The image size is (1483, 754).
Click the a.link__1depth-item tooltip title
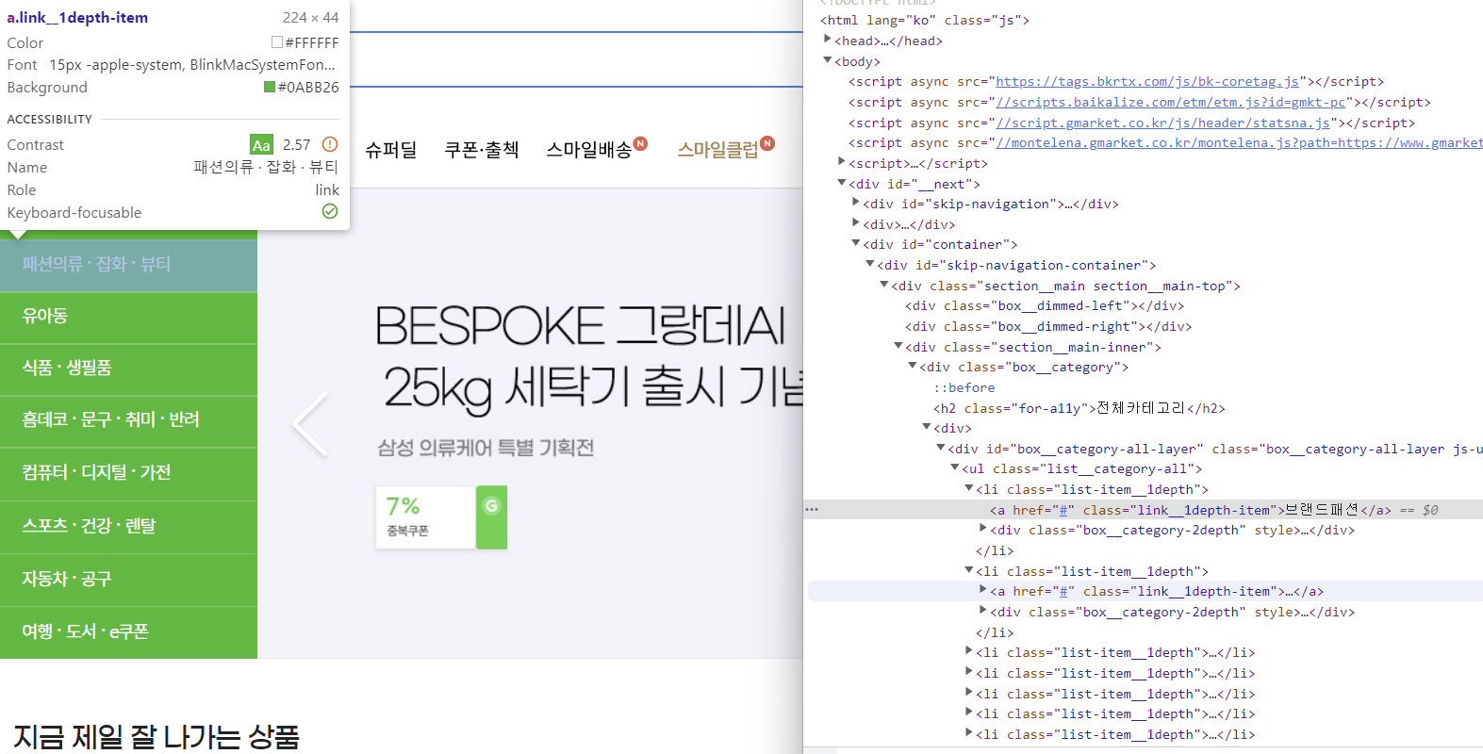(77, 17)
